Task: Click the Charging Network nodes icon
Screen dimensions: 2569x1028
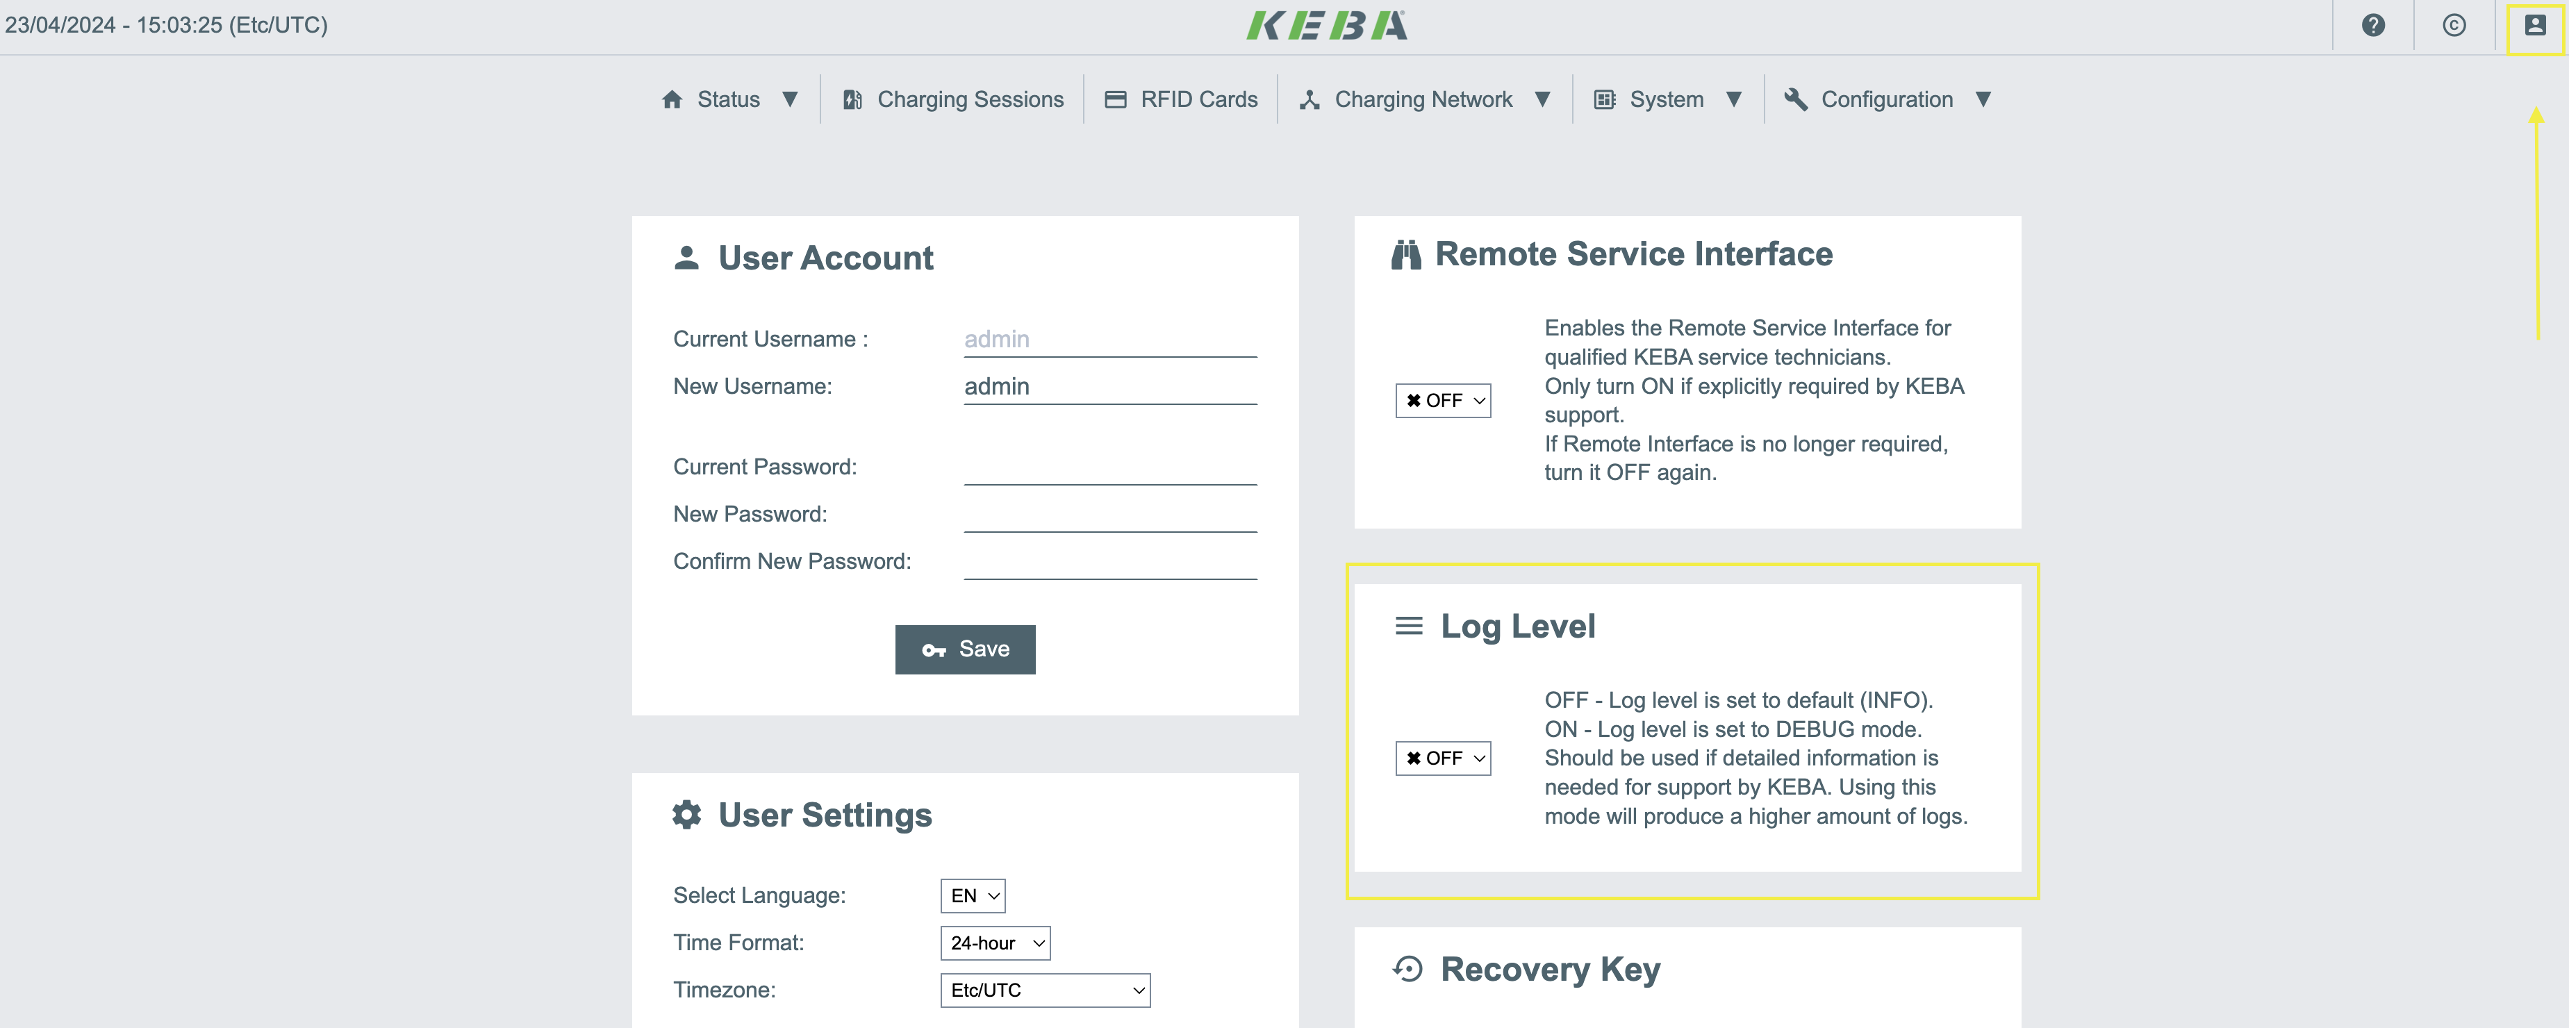Action: click(1310, 100)
